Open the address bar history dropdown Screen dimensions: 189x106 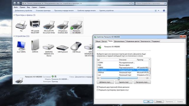tap(130, 3)
